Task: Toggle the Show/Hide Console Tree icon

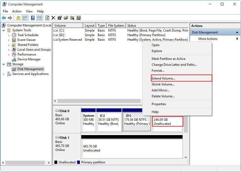Action: click(25, 18)
